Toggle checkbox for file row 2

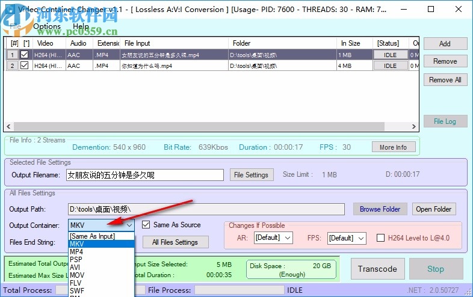[x=25, y=66]
